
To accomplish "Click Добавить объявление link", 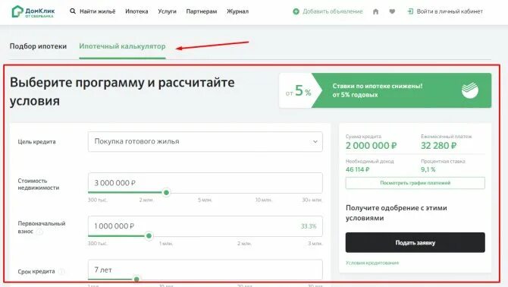I will [x=332, y=11].
